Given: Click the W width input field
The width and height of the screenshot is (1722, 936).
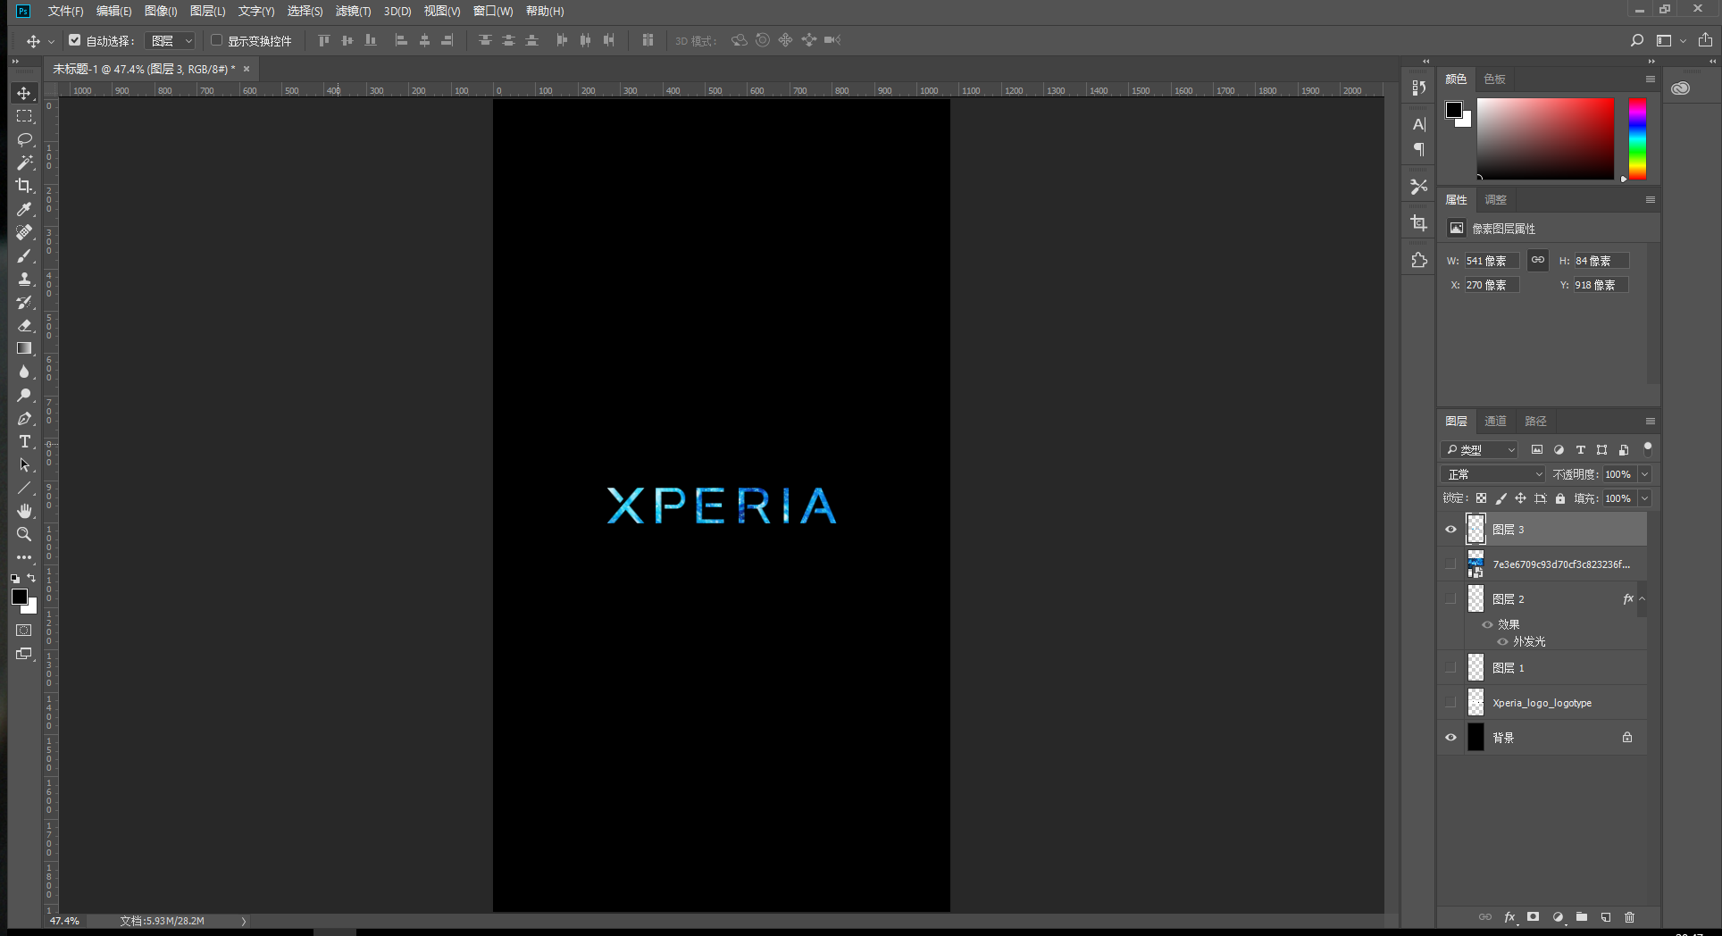Looking at the screenshot, I should [1492, 261].
